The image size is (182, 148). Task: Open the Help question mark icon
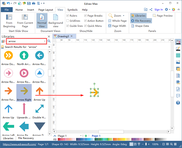178,103
